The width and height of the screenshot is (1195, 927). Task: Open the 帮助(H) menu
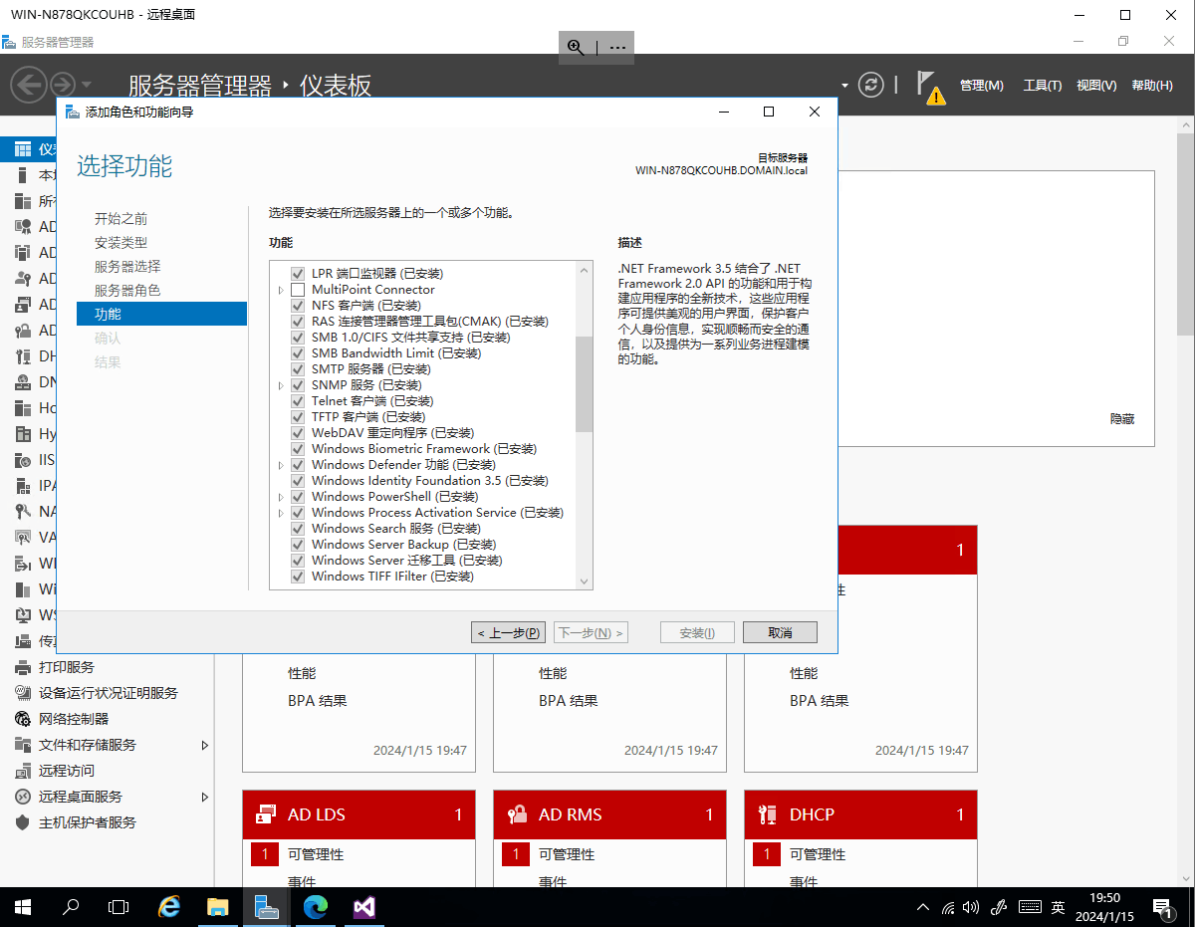1152,86
